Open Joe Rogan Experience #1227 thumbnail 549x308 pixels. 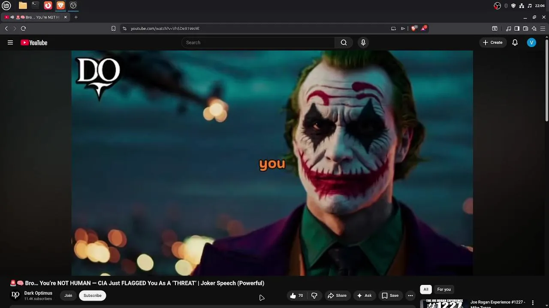click(444, 303)
